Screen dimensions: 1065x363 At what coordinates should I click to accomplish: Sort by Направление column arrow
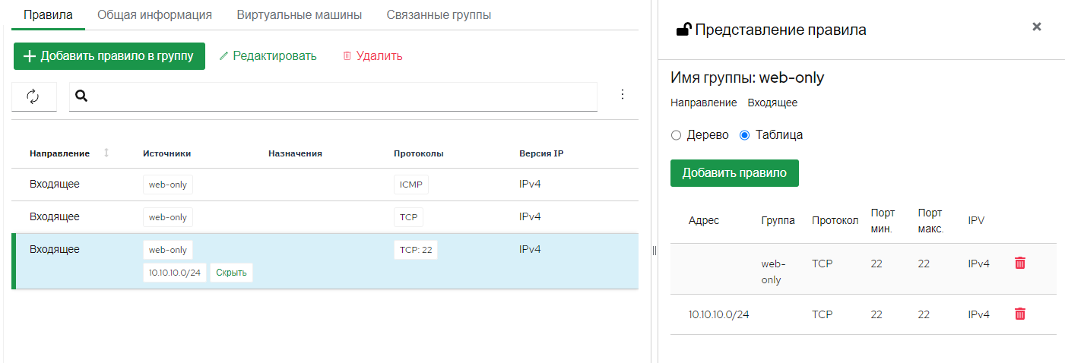[106, 153]
